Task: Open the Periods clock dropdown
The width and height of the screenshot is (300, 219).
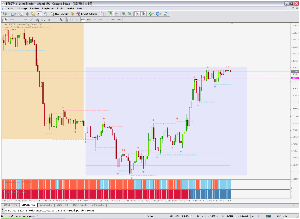Action: point(158,14)
